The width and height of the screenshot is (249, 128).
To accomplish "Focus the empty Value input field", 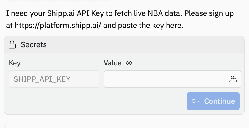I will [165, 79].
